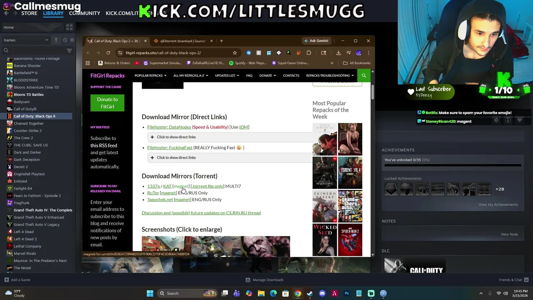
Task: Select Counter-Strike 2 in Steam library
Action: [27, 130]
